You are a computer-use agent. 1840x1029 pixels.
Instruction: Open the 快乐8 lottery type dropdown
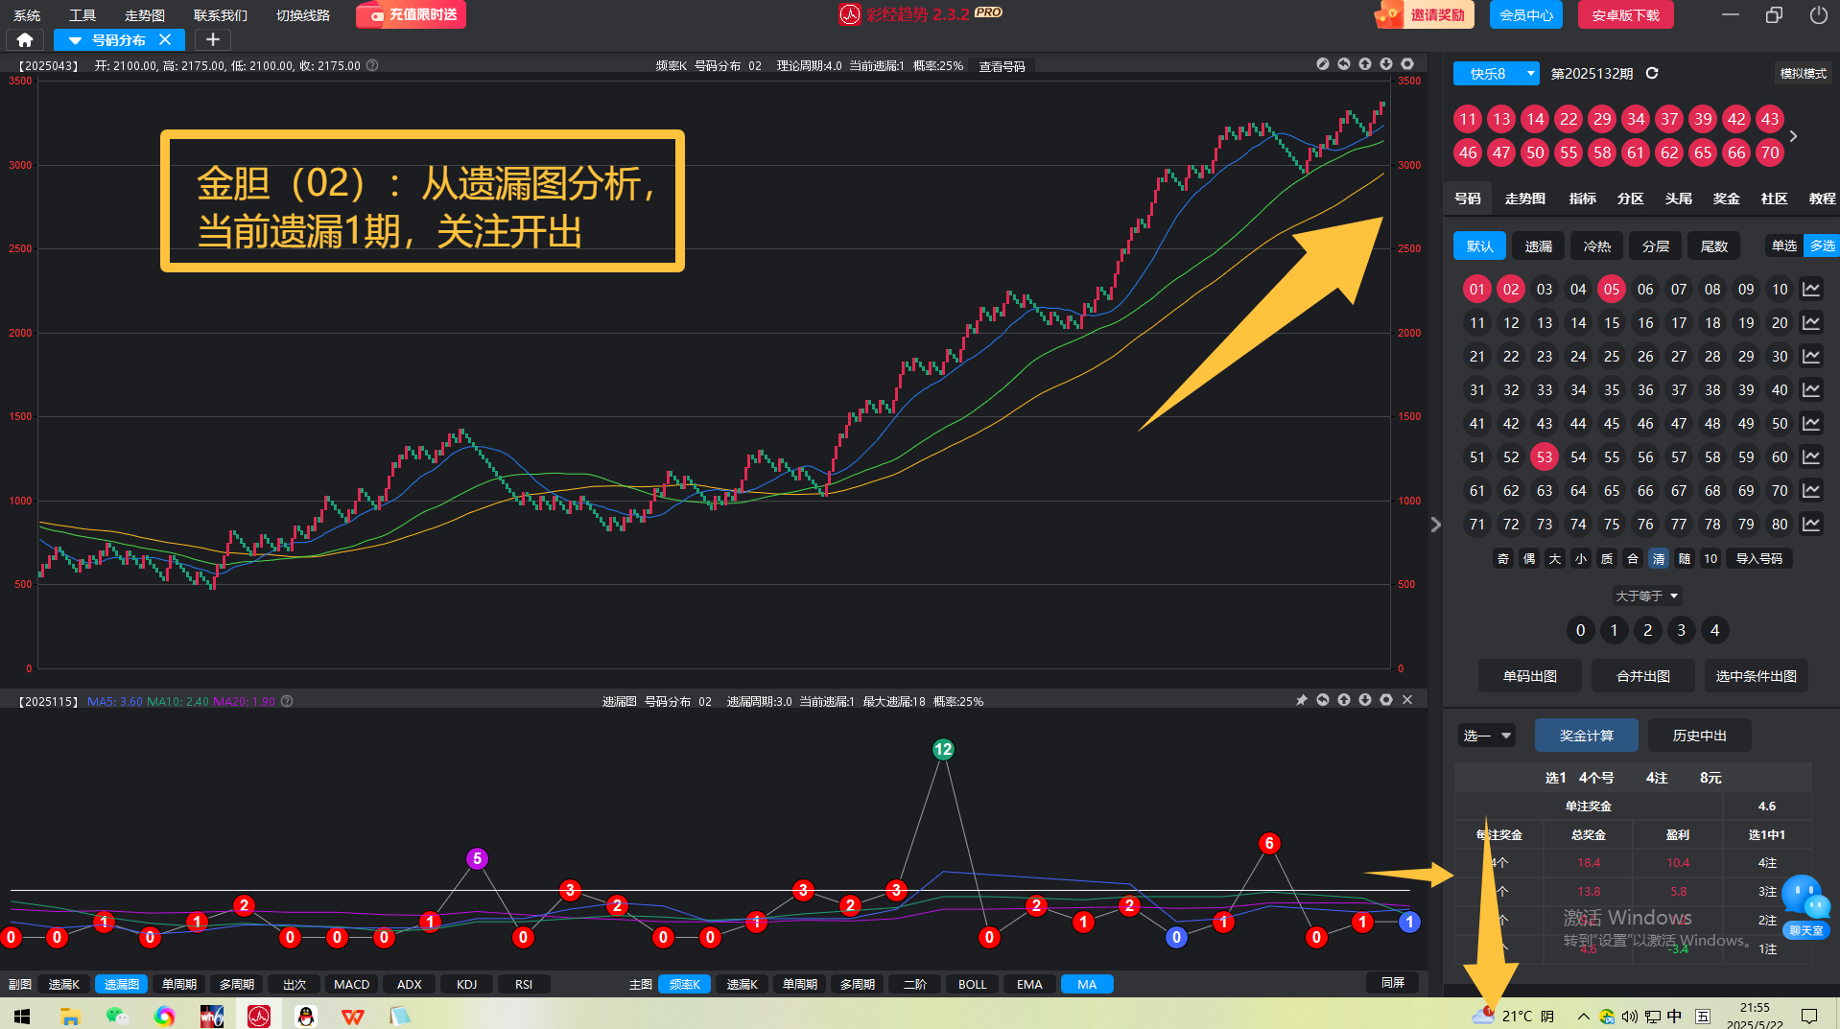1496,73
